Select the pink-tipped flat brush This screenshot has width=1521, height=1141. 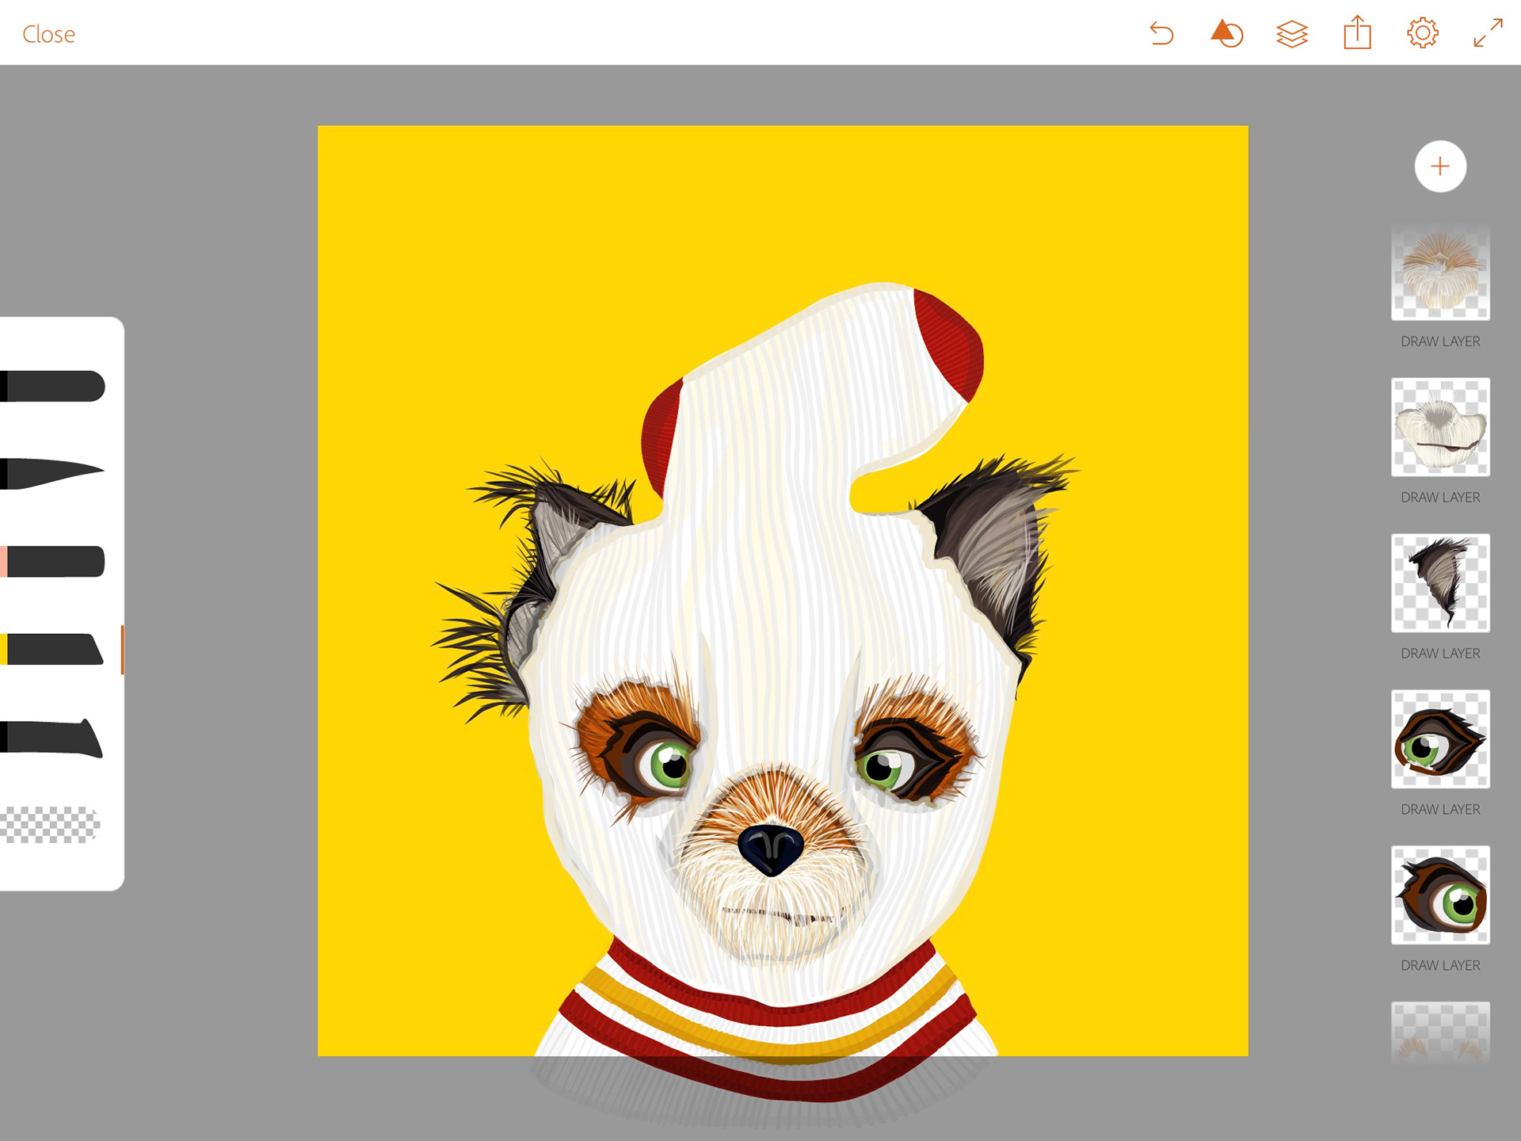pos(52,561)
